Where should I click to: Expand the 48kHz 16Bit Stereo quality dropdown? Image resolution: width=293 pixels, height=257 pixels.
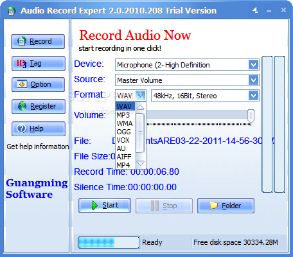click(254, 96)
